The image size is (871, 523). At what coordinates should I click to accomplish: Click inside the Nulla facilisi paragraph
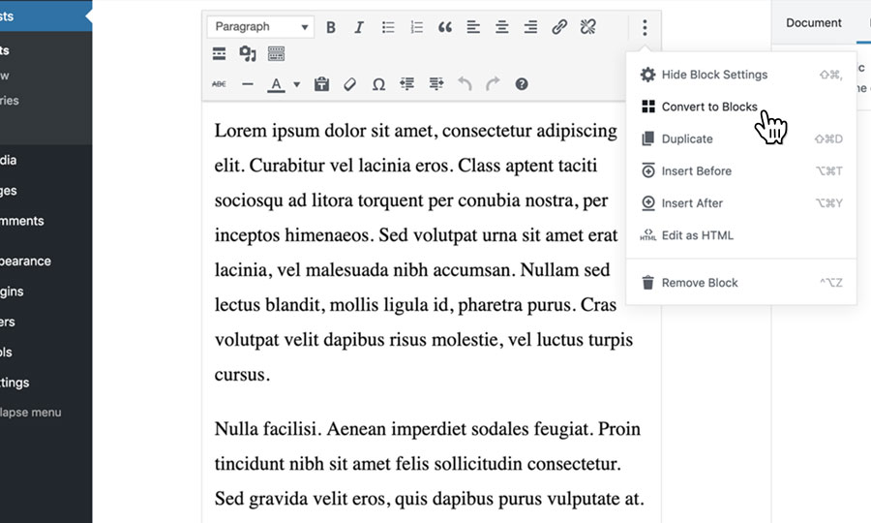(x=430, y=464)
